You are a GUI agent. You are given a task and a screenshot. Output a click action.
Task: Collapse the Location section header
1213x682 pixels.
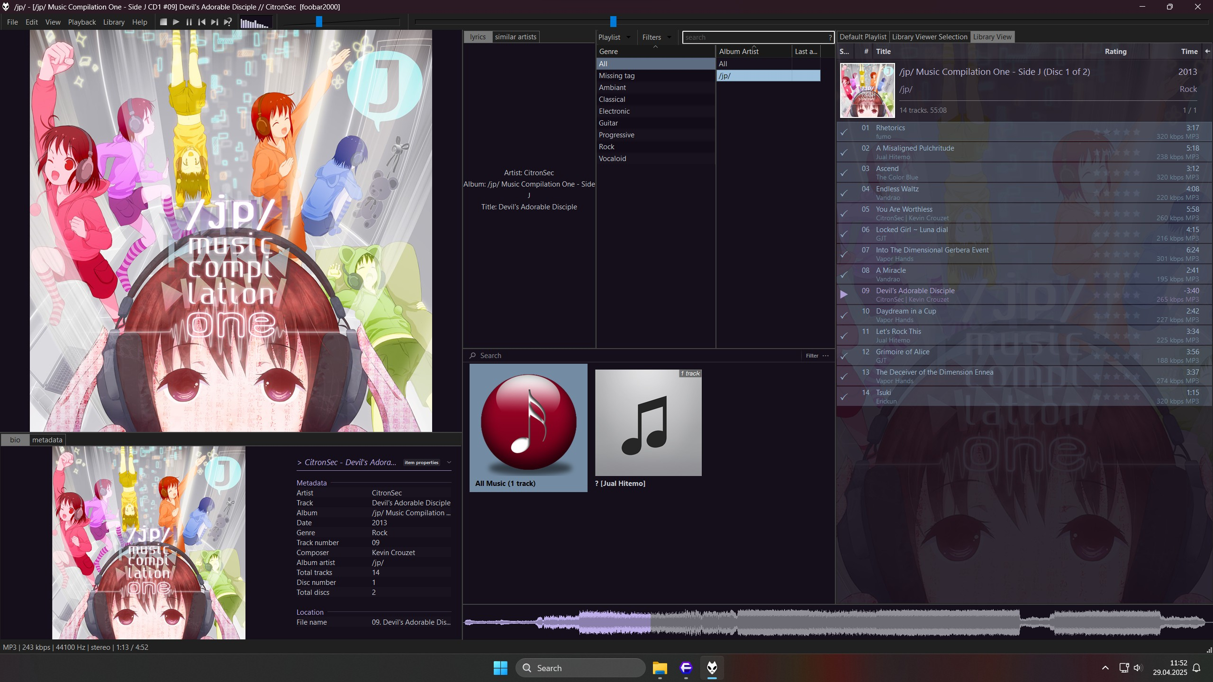click(310, 612)
